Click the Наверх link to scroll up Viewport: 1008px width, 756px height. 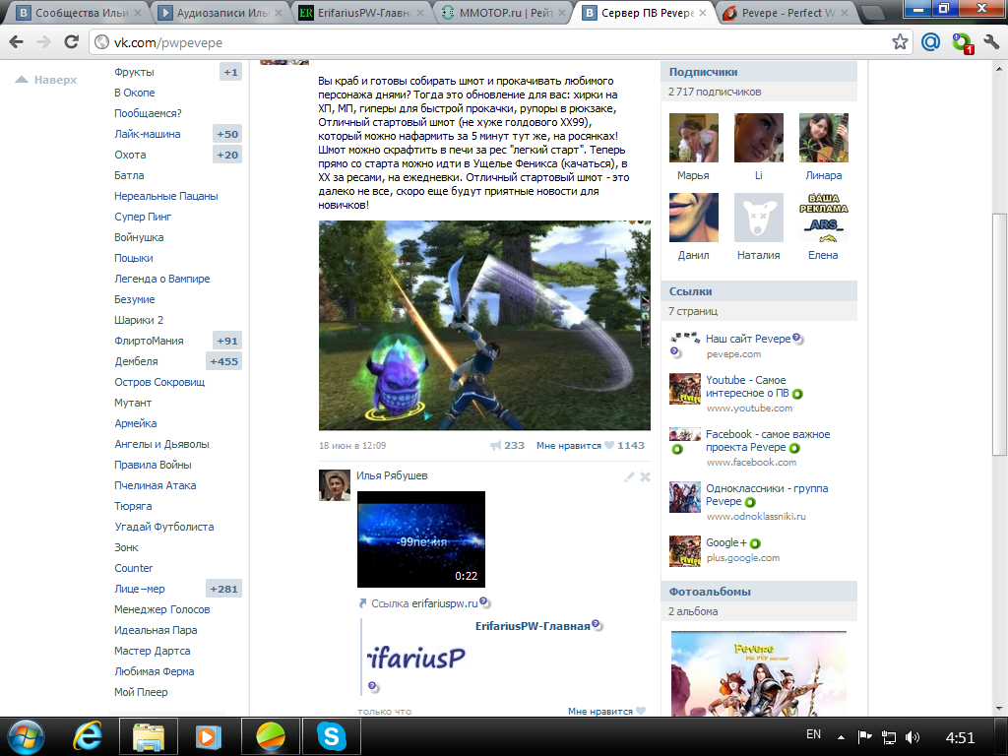[46, 80]
